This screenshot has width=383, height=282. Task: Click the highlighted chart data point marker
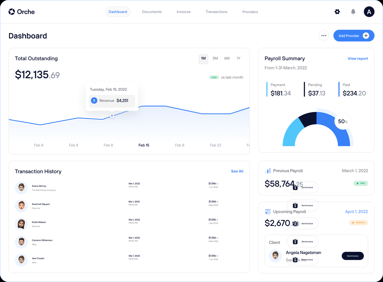(x=112, y=116)
